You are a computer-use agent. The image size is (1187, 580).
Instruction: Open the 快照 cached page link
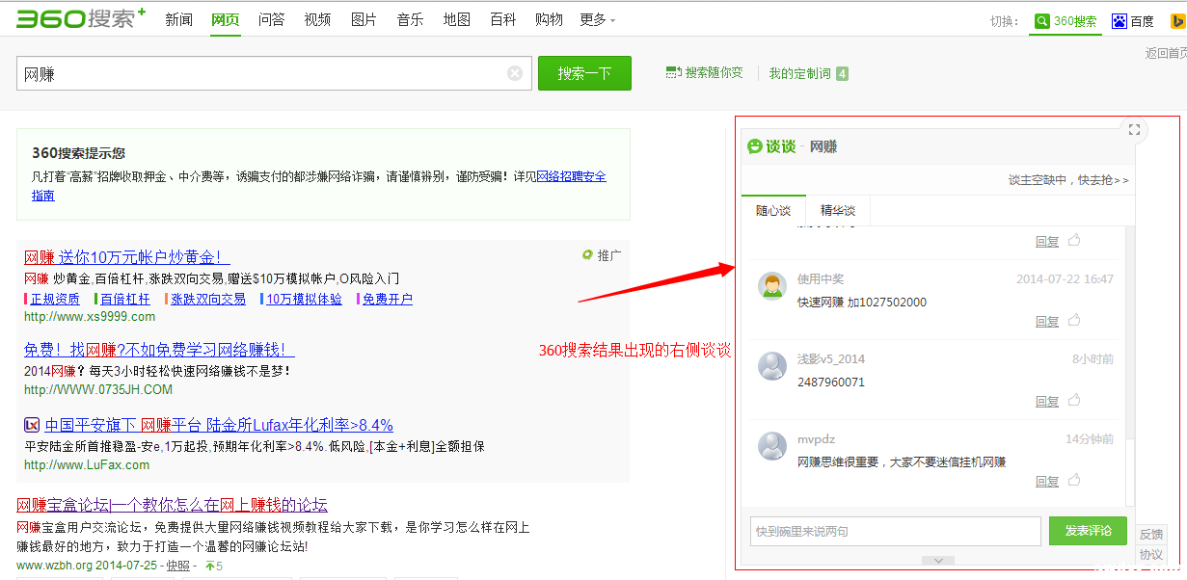tap(177, 566)
